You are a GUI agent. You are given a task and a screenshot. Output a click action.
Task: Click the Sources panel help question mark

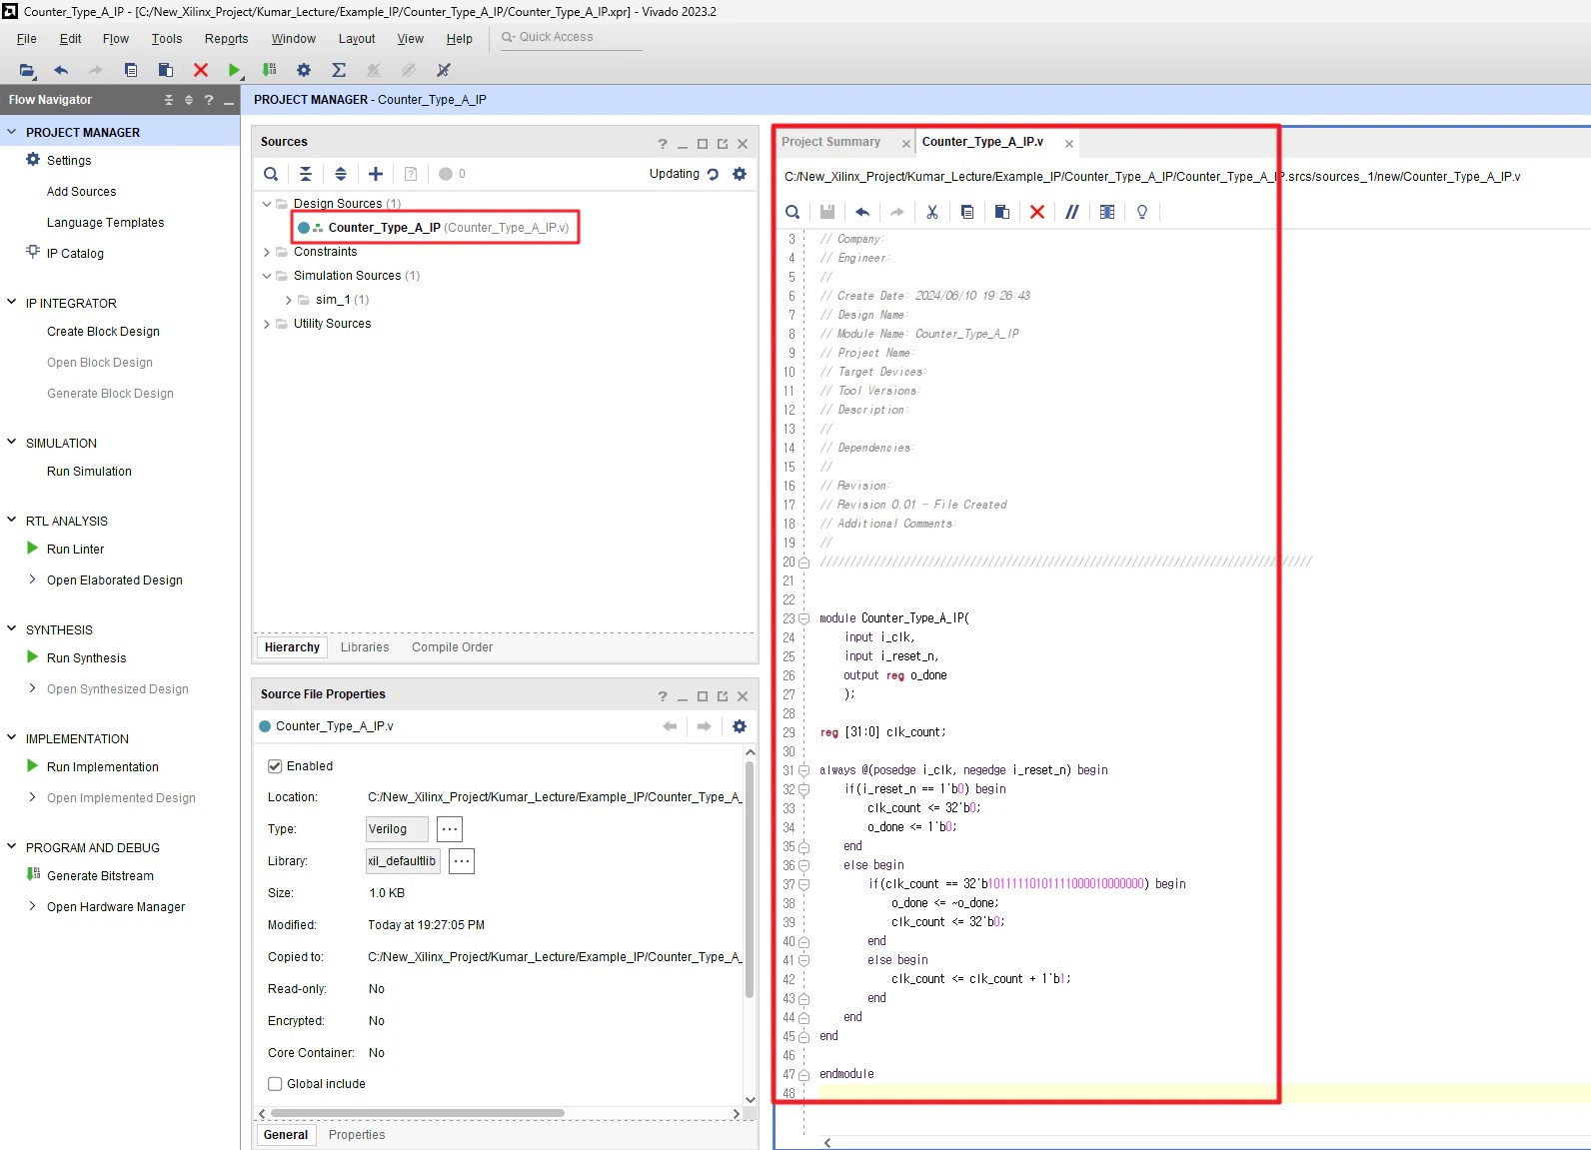(662, 144)
